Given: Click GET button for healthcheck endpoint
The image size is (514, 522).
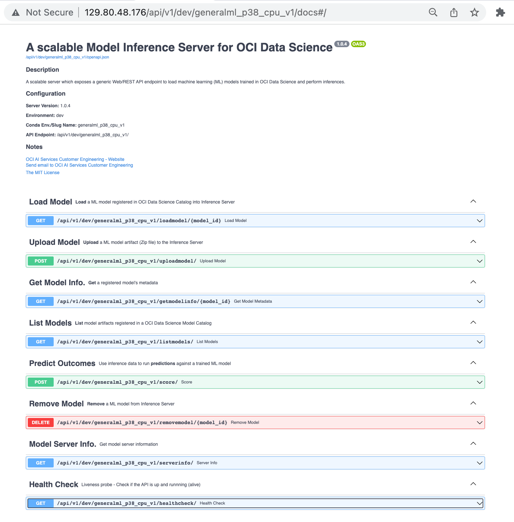Looking at the screenshot, I should 41,503.
